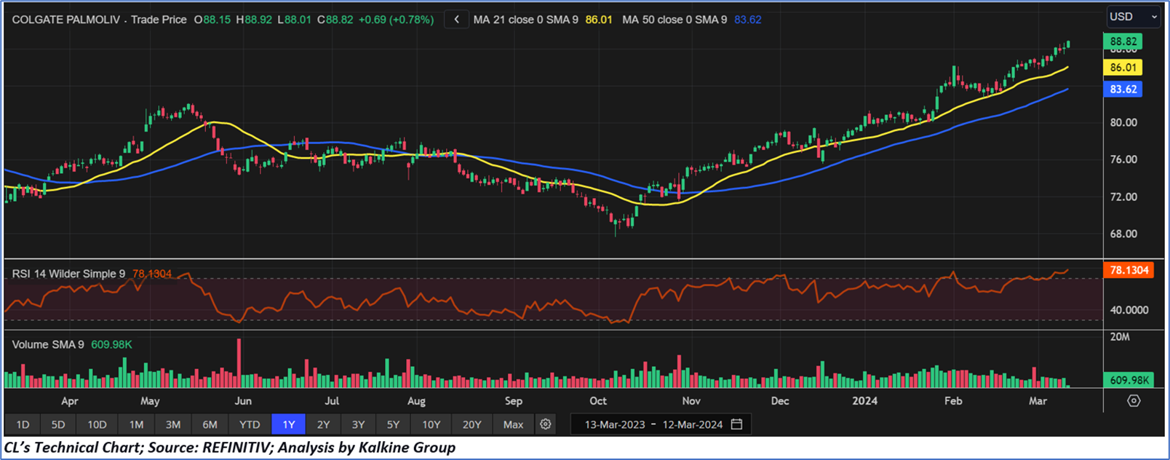The width and height of the screenshot is (1170, 460).
Task: Click the calendar icon beside date range
Action: click(x=736, y=424)
